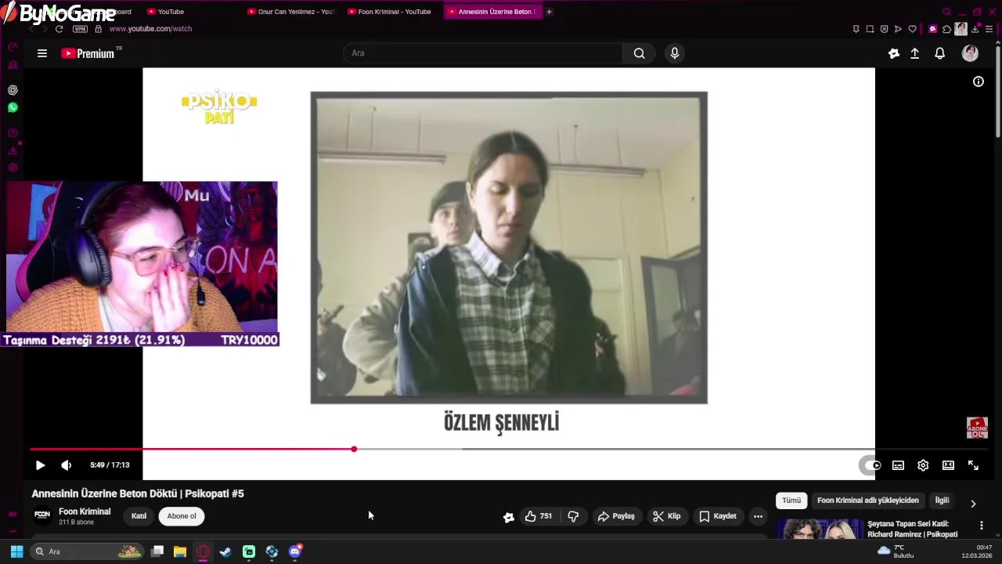This screenshot has width=1002, height=564.
Task: Open options menu for 'Şeytana Tapan Seri Katil' video
Action: [x=982, y=526]
